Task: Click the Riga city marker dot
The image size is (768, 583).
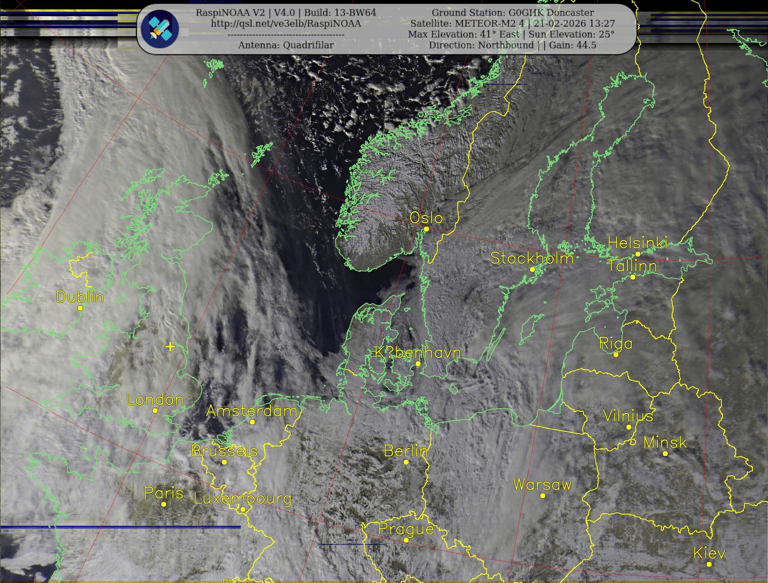Action: 616,355
